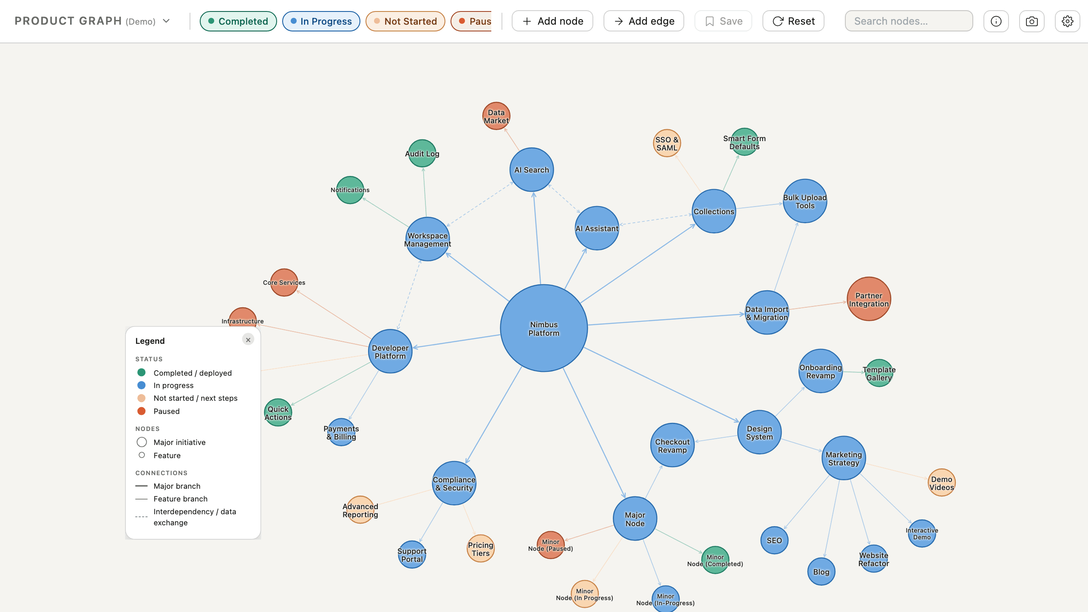This screenshot has height=612, width=1088.
Task: Select the AI Search node
Action: [x=532, y=170]
